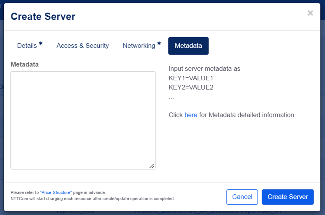The image size is (325, 215).
Task: Click the Metadata textarea resize handle
Action: [152, 166]
